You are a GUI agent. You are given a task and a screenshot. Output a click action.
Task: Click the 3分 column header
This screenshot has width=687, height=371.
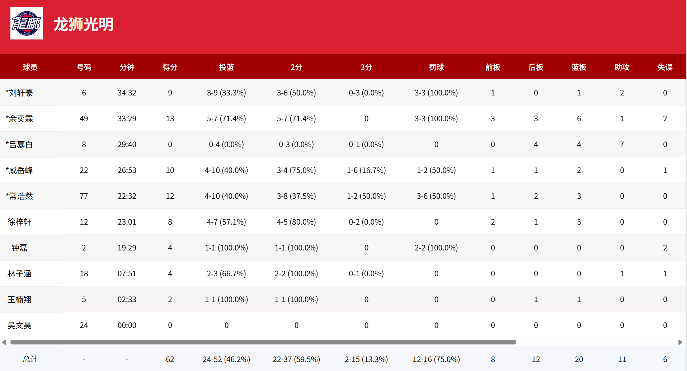(x=366, y=67)
